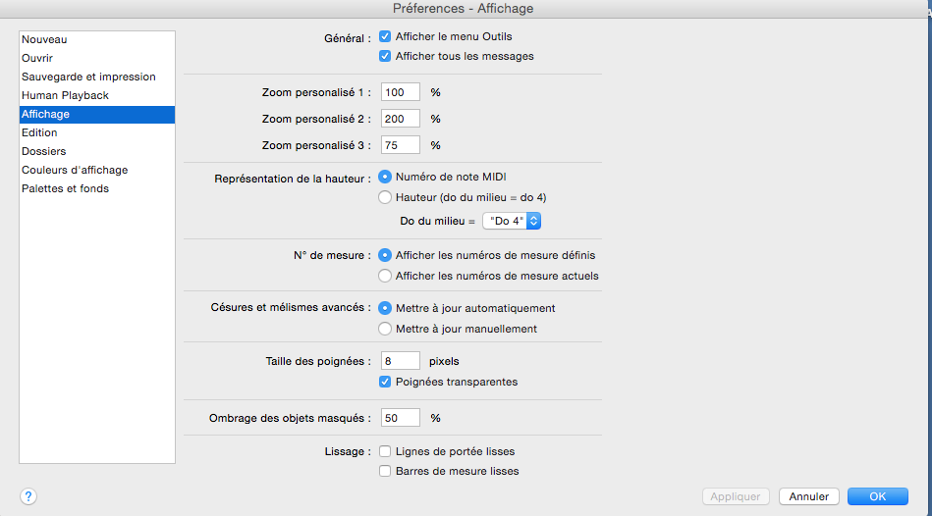Screen dimensions: 932x516
Task: Go to Couleurs d'affichage section
Action: pos(75,170)
